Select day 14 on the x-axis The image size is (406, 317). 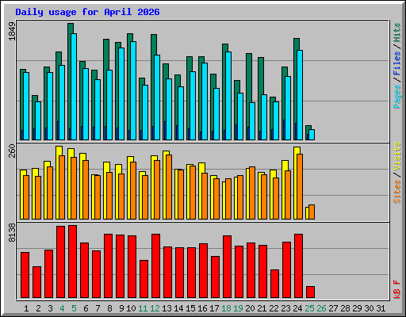178,308
